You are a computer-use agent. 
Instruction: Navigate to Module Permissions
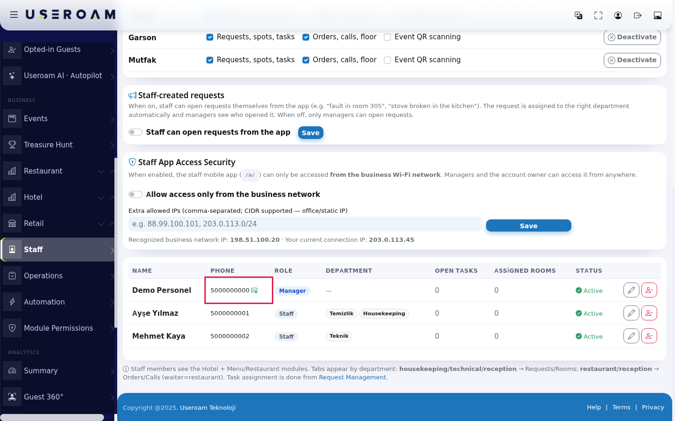[x=58, y=328]
